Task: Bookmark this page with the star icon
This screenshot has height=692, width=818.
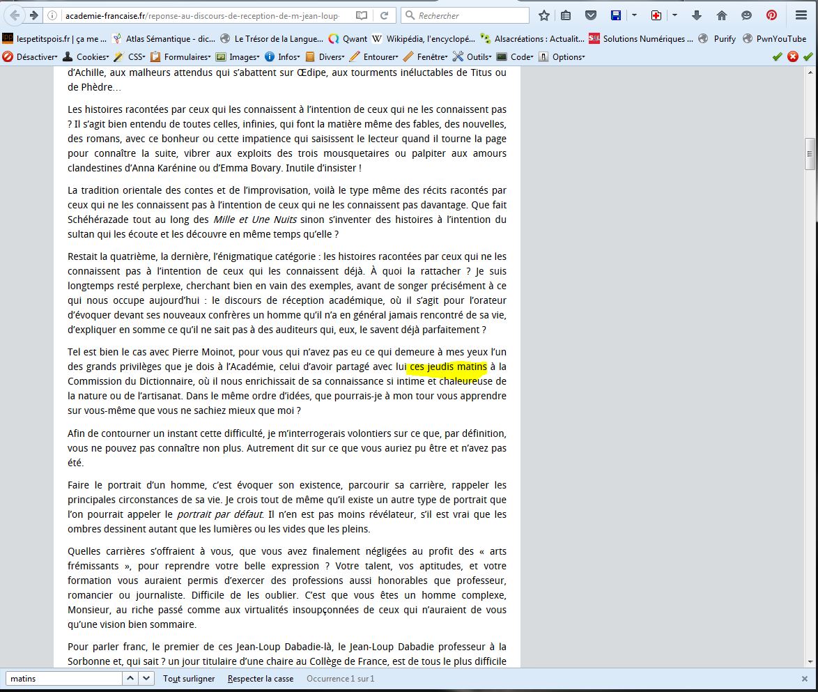Action: tap(544, 15)
